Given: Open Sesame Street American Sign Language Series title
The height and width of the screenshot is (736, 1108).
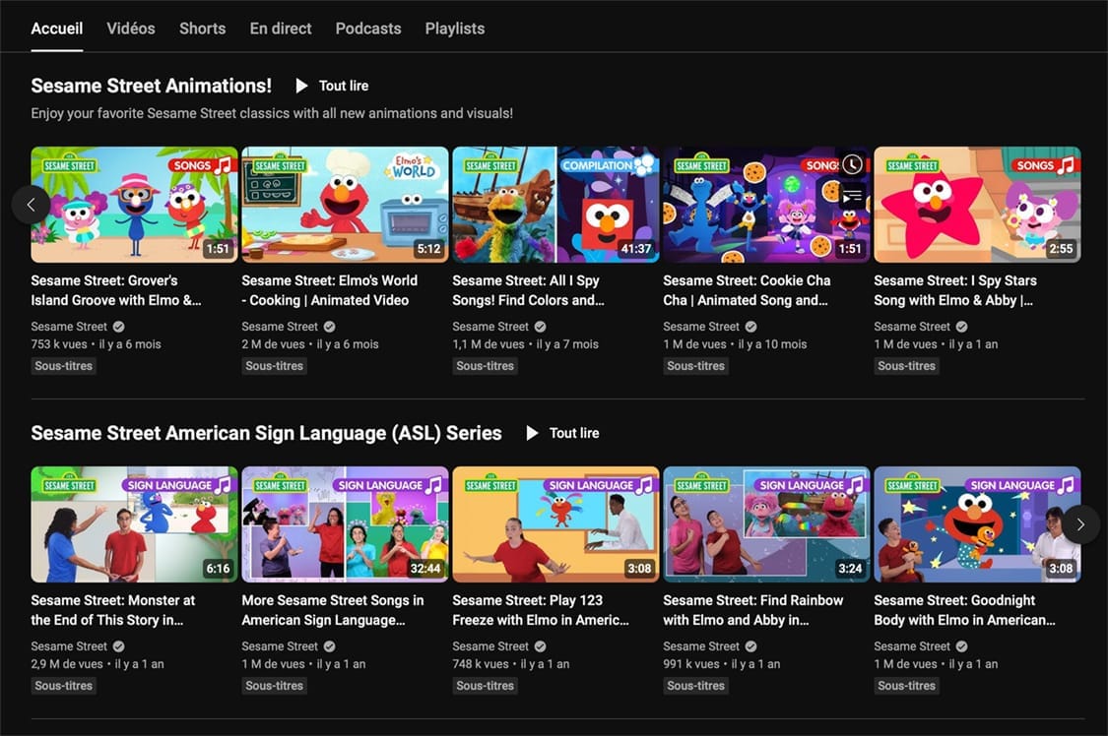Looking at the screenshot, I should click(x=266, y=433).
